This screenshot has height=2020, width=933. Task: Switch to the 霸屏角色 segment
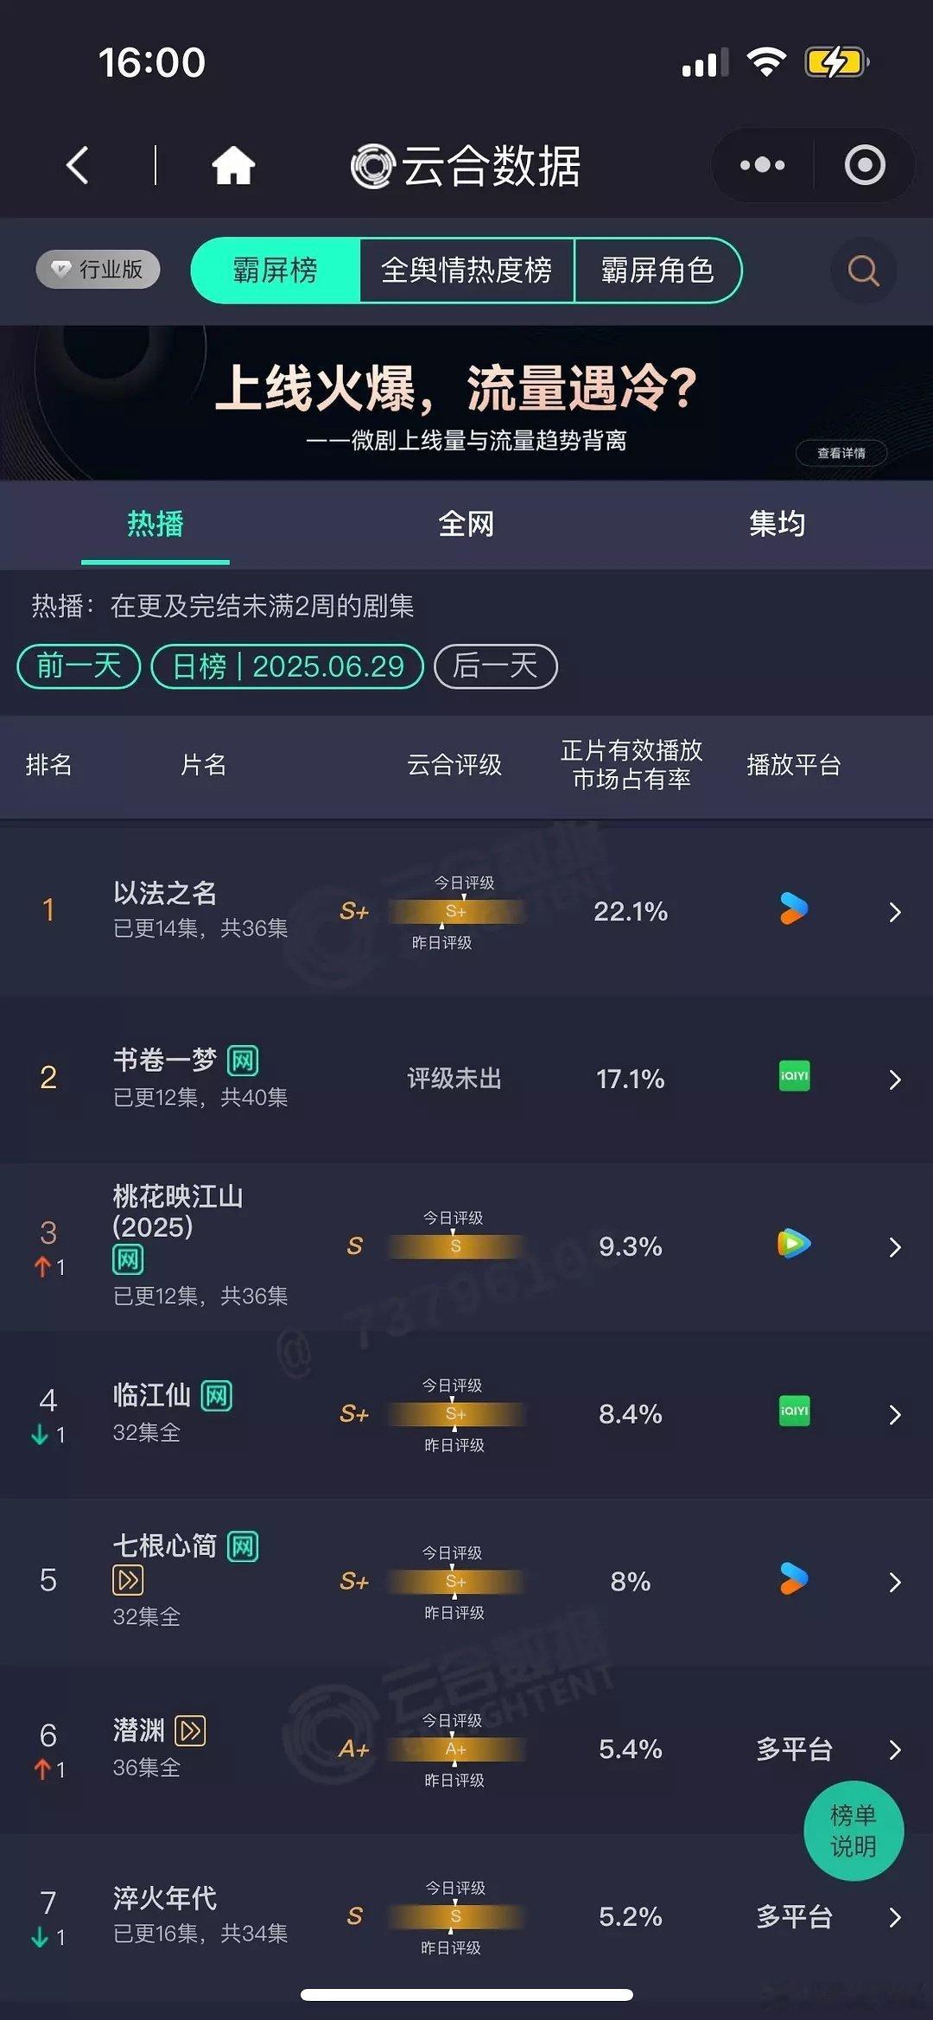click(657, 271)
